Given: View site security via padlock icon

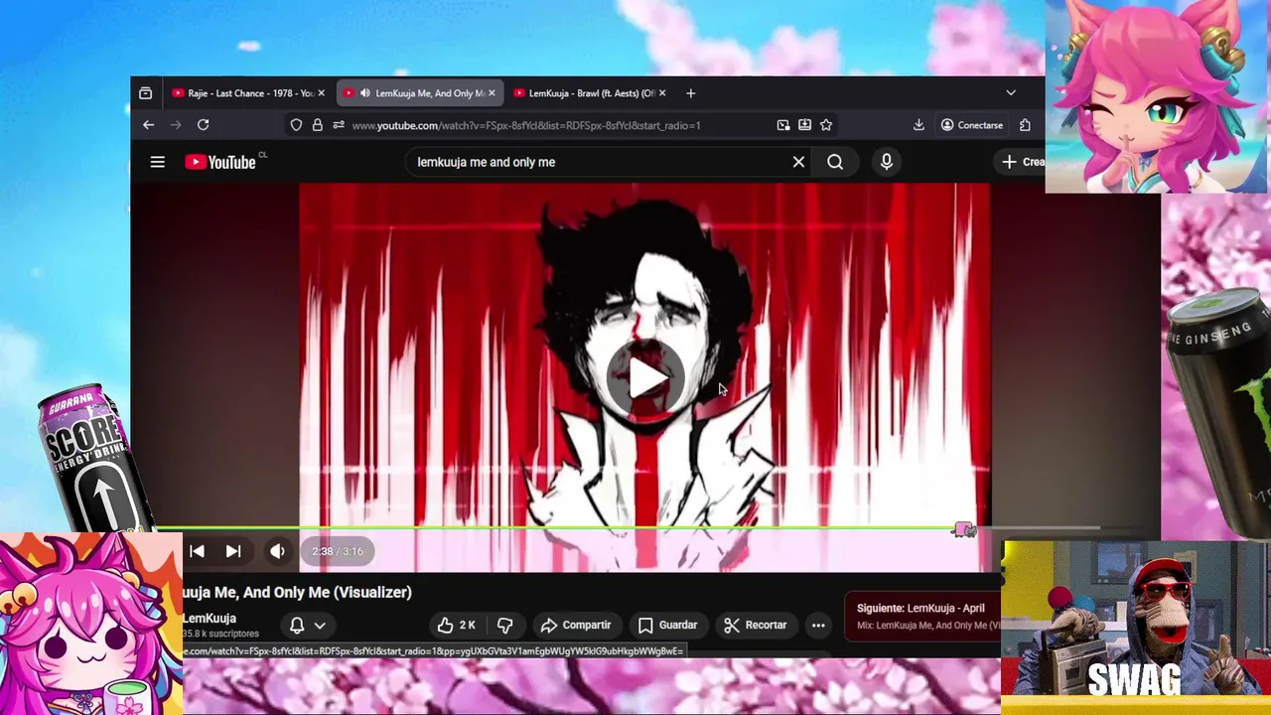Looking at the screenshot, I should pyautogui.click(x=317, y=125).
